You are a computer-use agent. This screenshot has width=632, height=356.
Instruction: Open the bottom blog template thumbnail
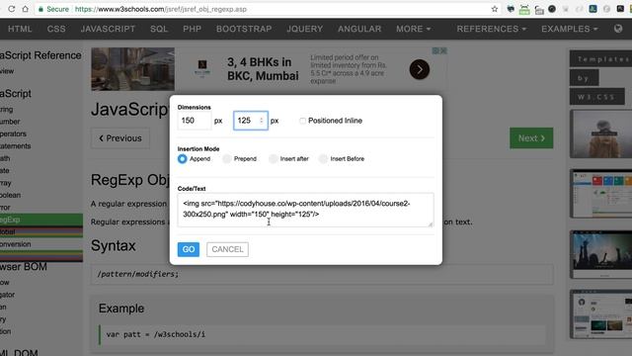(601, 314)
